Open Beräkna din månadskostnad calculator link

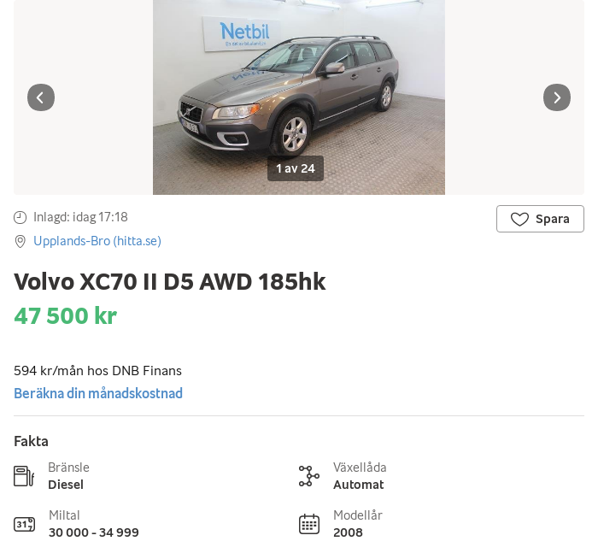pyautogui.click(x=98, y=393)
